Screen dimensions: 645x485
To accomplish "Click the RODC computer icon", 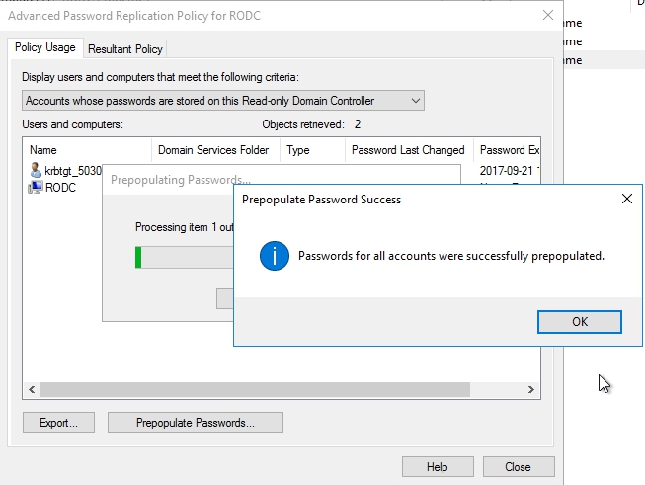I will pos(36,187).
